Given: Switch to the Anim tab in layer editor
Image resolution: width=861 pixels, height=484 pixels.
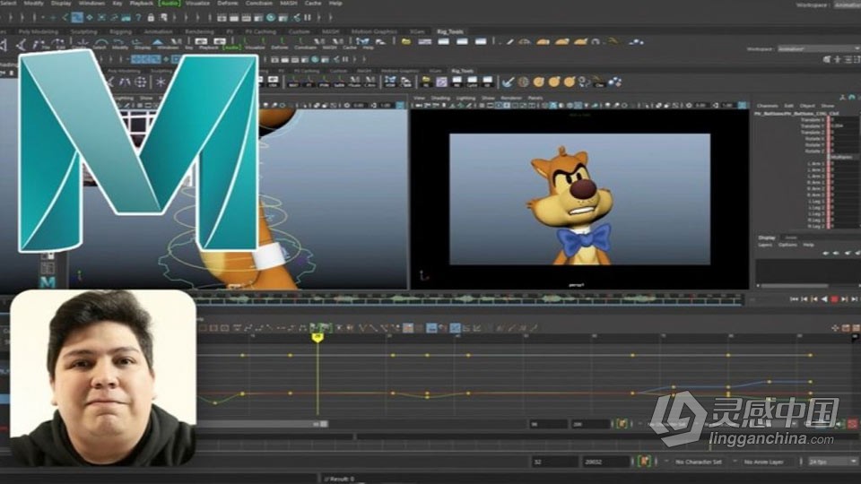Looking at the screenshot, I should click(x=791, y=238).
